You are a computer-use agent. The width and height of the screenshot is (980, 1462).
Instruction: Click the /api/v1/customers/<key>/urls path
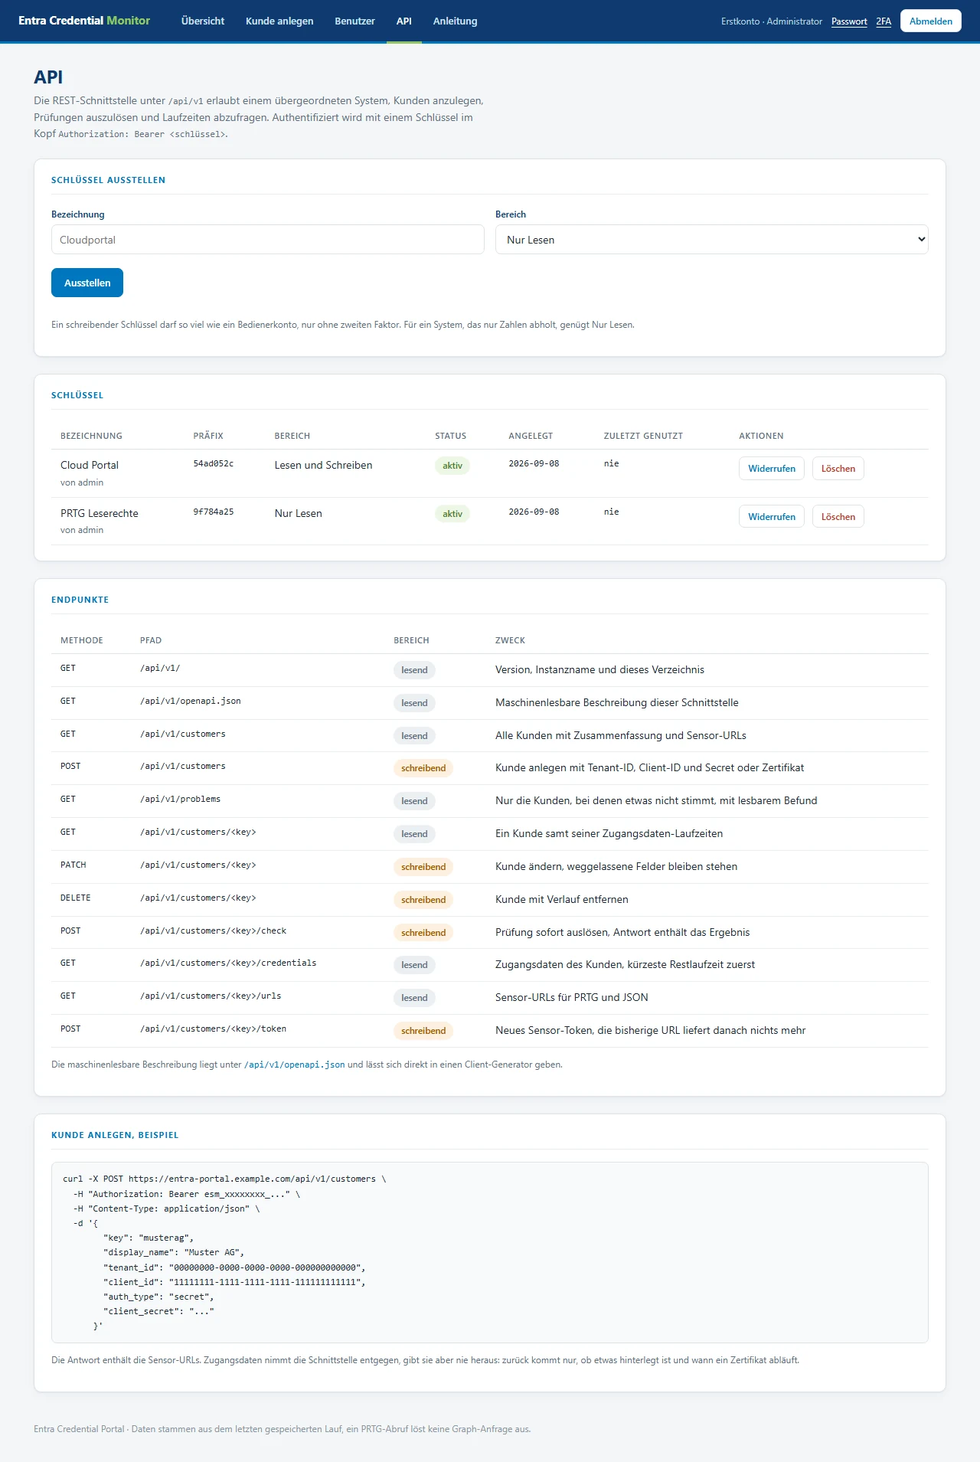pos(211,996)
